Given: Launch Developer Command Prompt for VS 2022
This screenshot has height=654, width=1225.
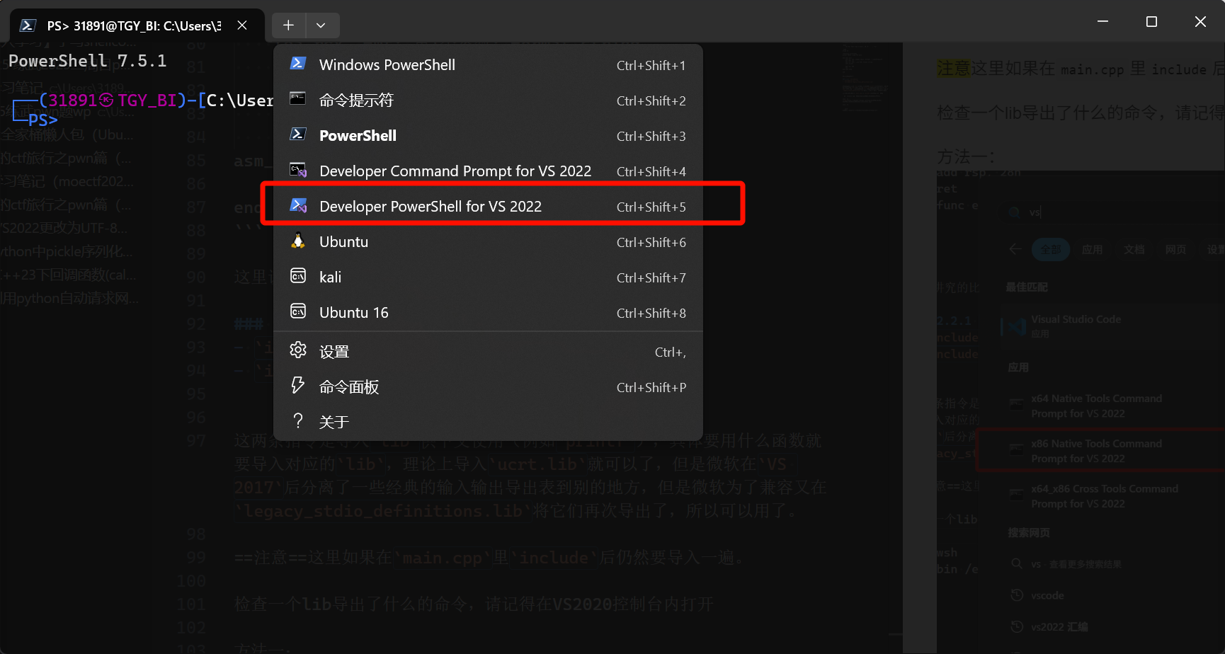Looking at the screenshot, I should [488, 171].
